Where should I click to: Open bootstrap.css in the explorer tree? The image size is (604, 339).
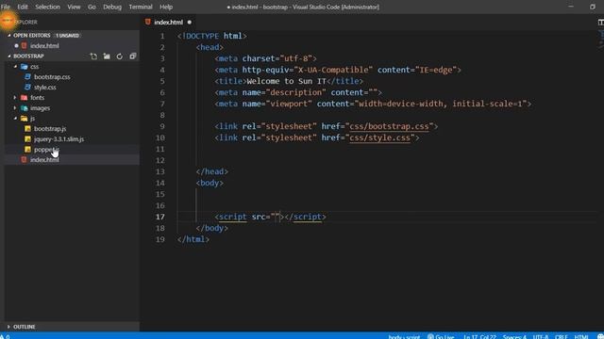52,77
